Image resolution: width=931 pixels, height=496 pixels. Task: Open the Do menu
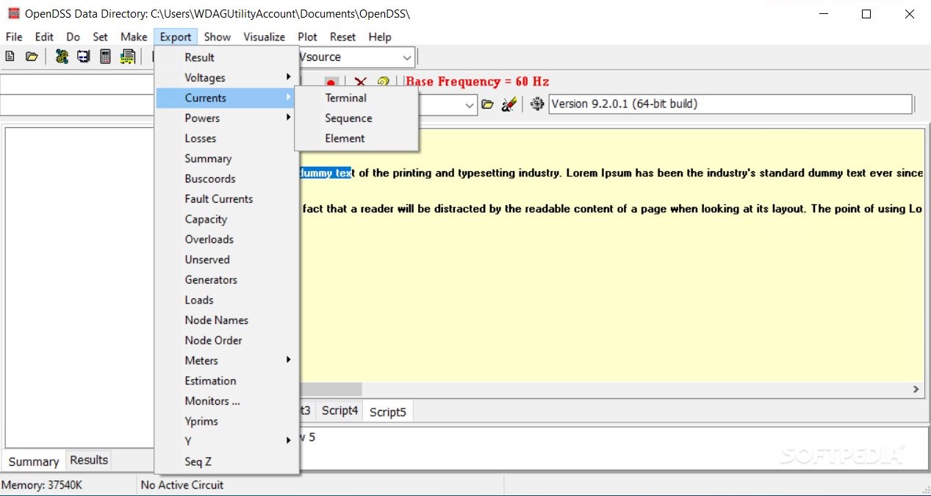pos(73,37)
